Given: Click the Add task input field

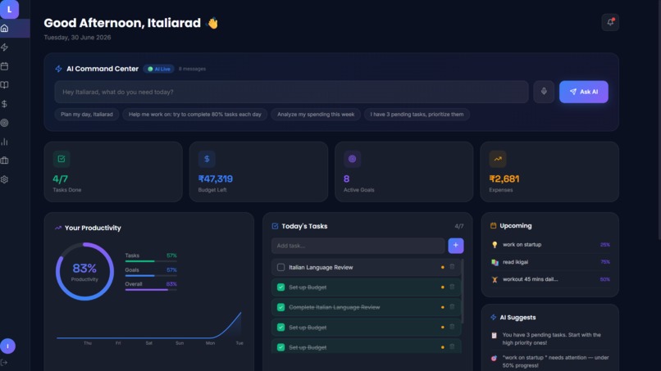Looking at the screenshot, I should tap(358, 246).
